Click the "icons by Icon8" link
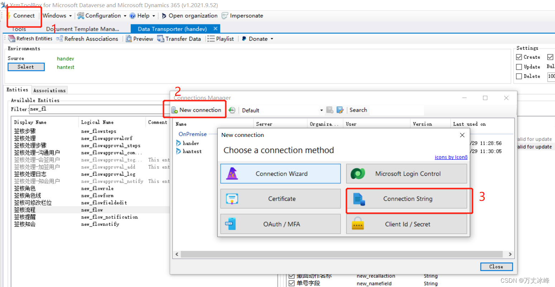 point(451,157)
